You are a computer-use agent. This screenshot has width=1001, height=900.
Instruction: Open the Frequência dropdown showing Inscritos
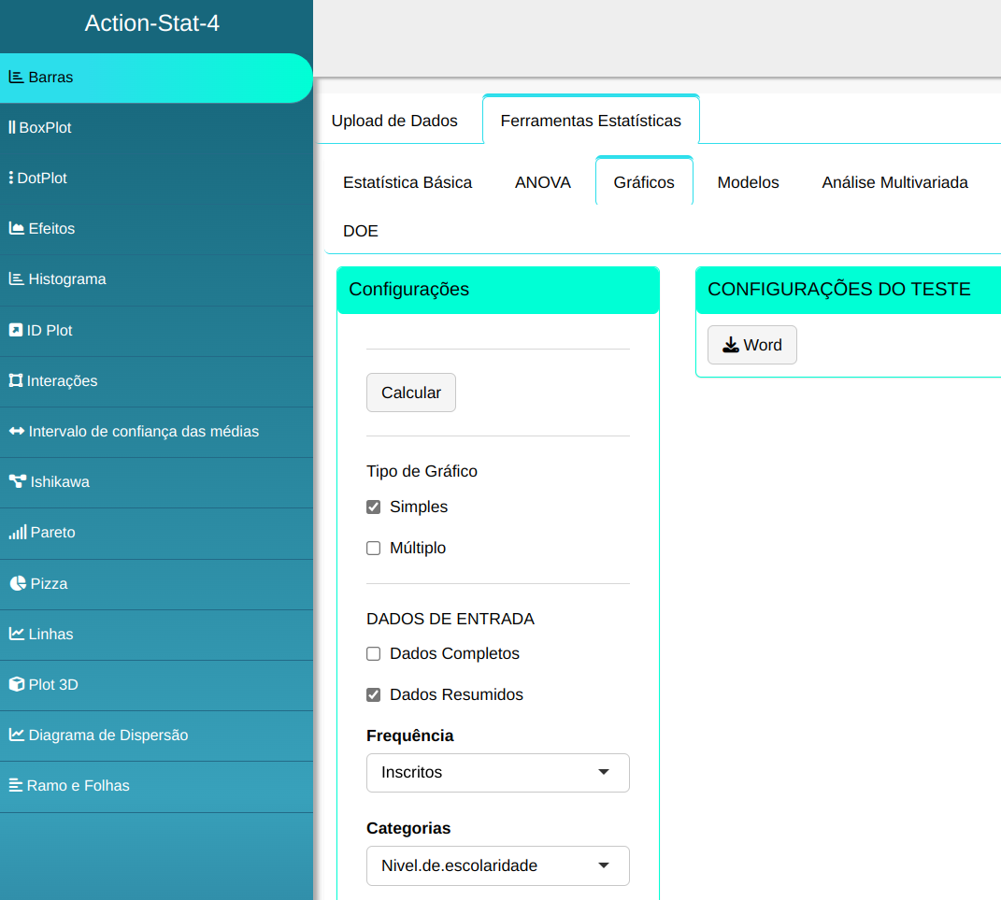click(x=497, y=773)
